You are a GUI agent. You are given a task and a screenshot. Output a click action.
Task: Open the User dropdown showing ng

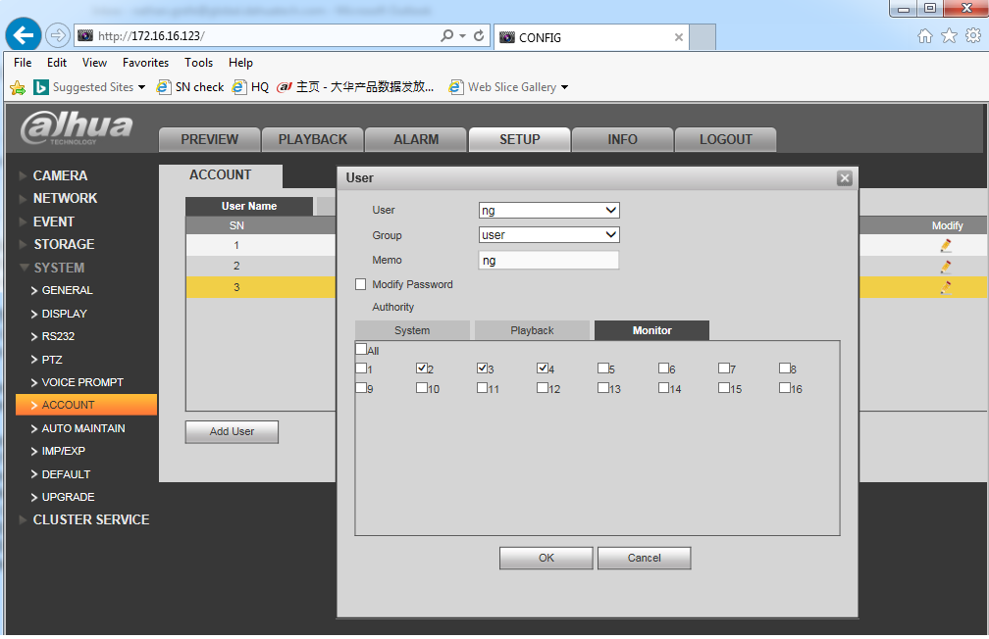coord(548,210)
